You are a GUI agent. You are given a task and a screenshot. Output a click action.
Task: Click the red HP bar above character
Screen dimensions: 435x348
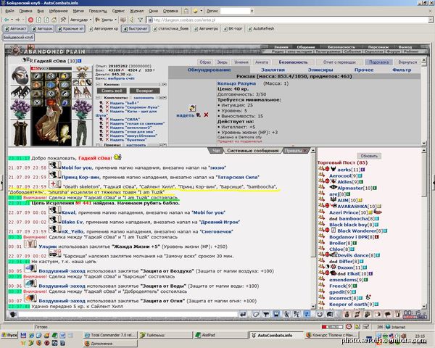point(51,68)
